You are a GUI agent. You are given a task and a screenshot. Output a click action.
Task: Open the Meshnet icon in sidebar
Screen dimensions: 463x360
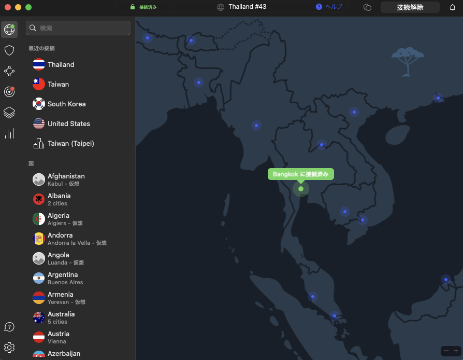click(x=9, y=71)
